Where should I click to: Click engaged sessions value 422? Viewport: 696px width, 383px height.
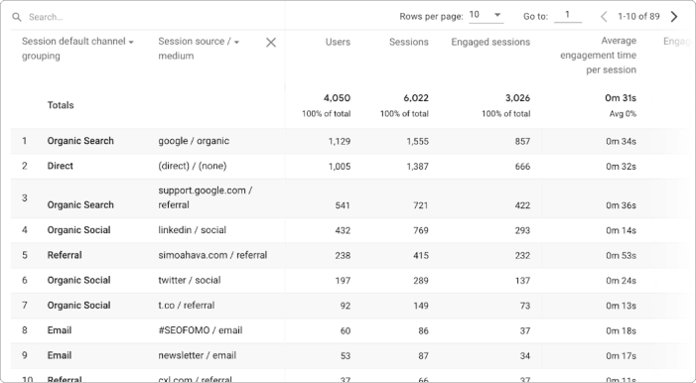522,205
